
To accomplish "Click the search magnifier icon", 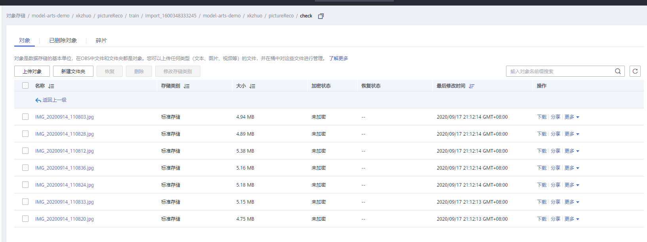I will (618, 71).
